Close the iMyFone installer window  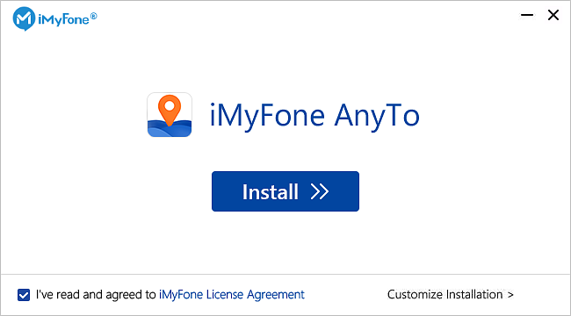coord(553,15)
